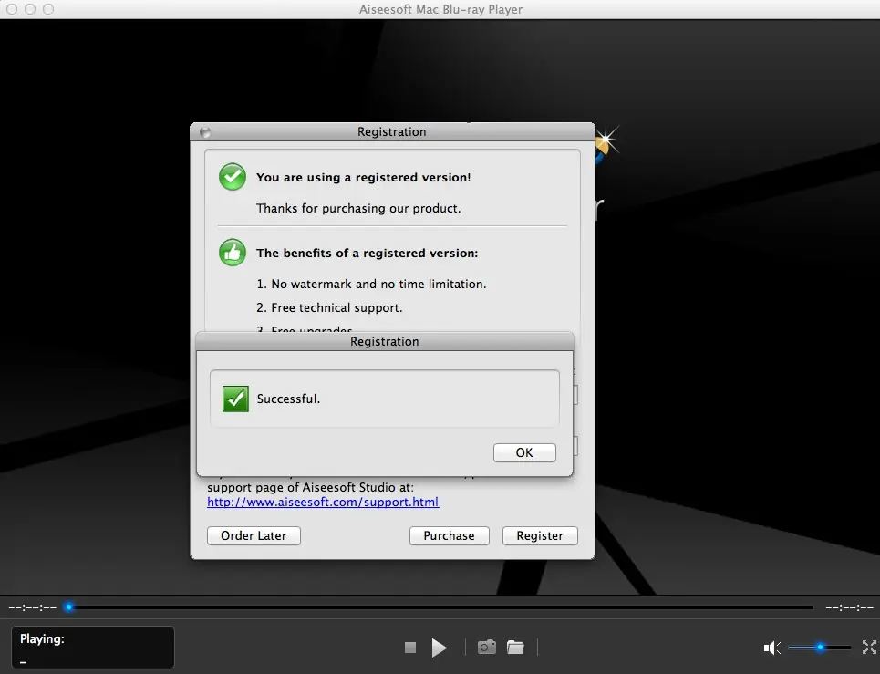Click 'You are using a registered version!' text
The image size is (880, 674).
[x=364, y=177]
